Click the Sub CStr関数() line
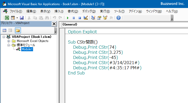The height and width of the screenshot is (103, 188). 83,42
